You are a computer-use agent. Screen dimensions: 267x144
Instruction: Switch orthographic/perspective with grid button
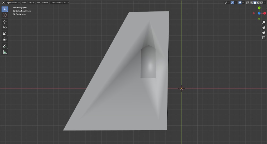click(x=264, y=38)
